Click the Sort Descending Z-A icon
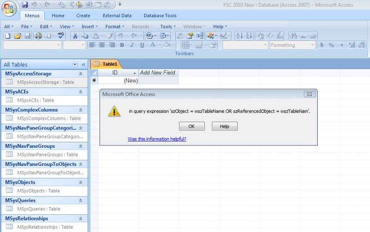Viewport: 370px width, 232px height. tap(249, 36)
